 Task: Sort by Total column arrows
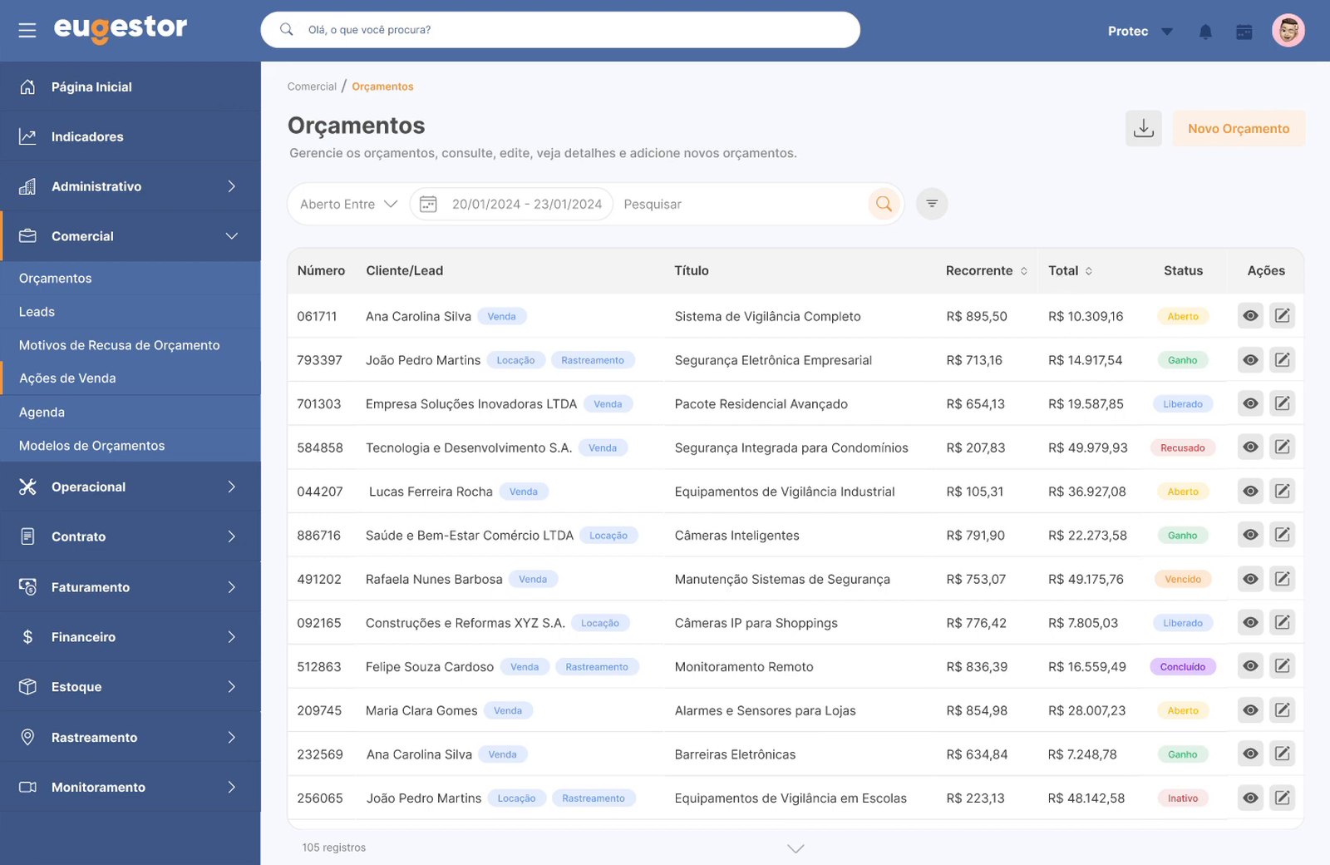pyautogui.click(x=1089, y=271)
